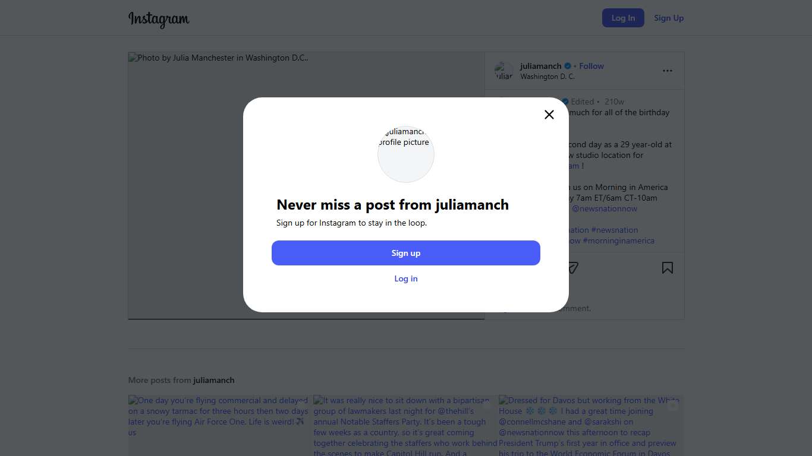Close the sign-up popup with X
Image resolution: width=812 pixels, height=456 pixels.
(x=549, y=115)
